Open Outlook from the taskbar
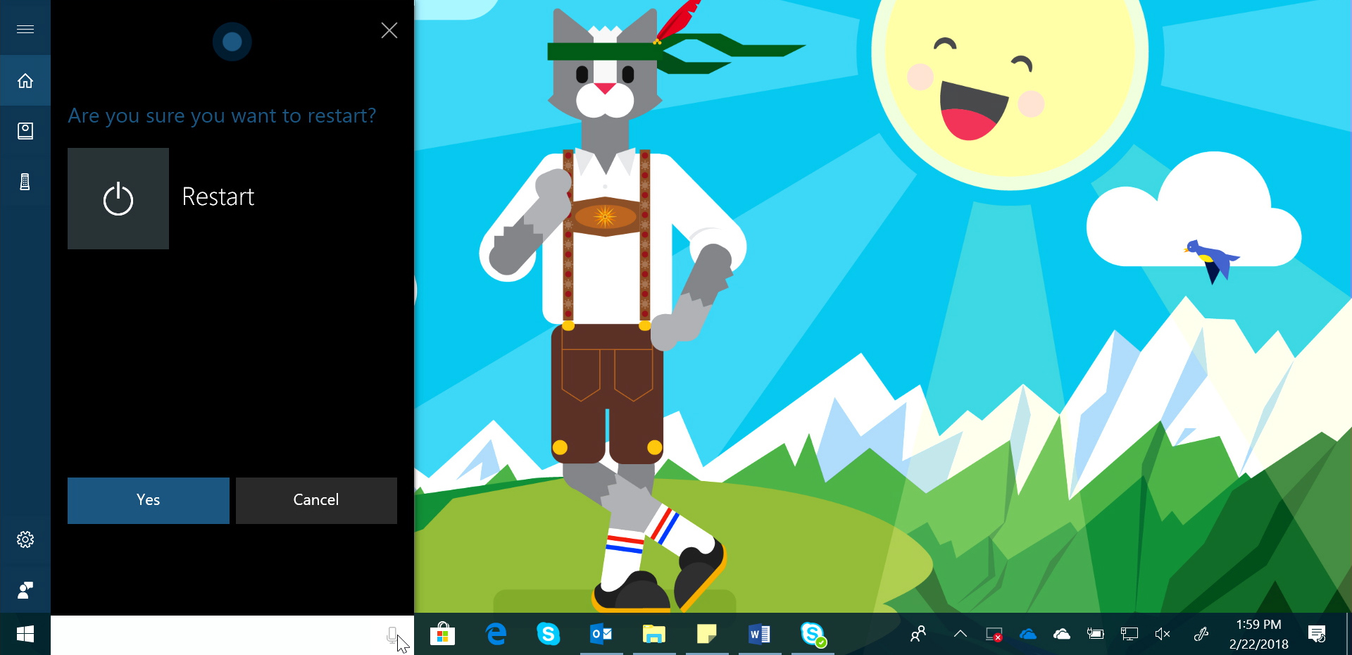Image resolution: width=1352 pixels, height=655 pixels. coord(601,635)
